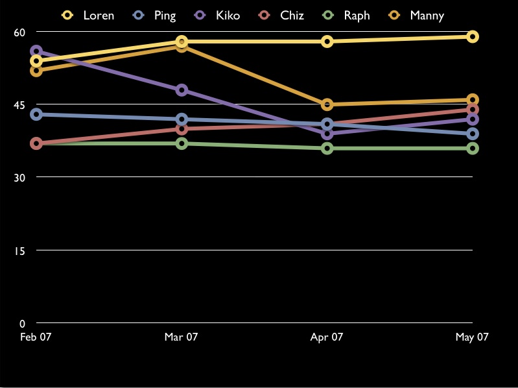
Task: Click Ping's Feb 07 data point
Action: (x=36, y=114)
